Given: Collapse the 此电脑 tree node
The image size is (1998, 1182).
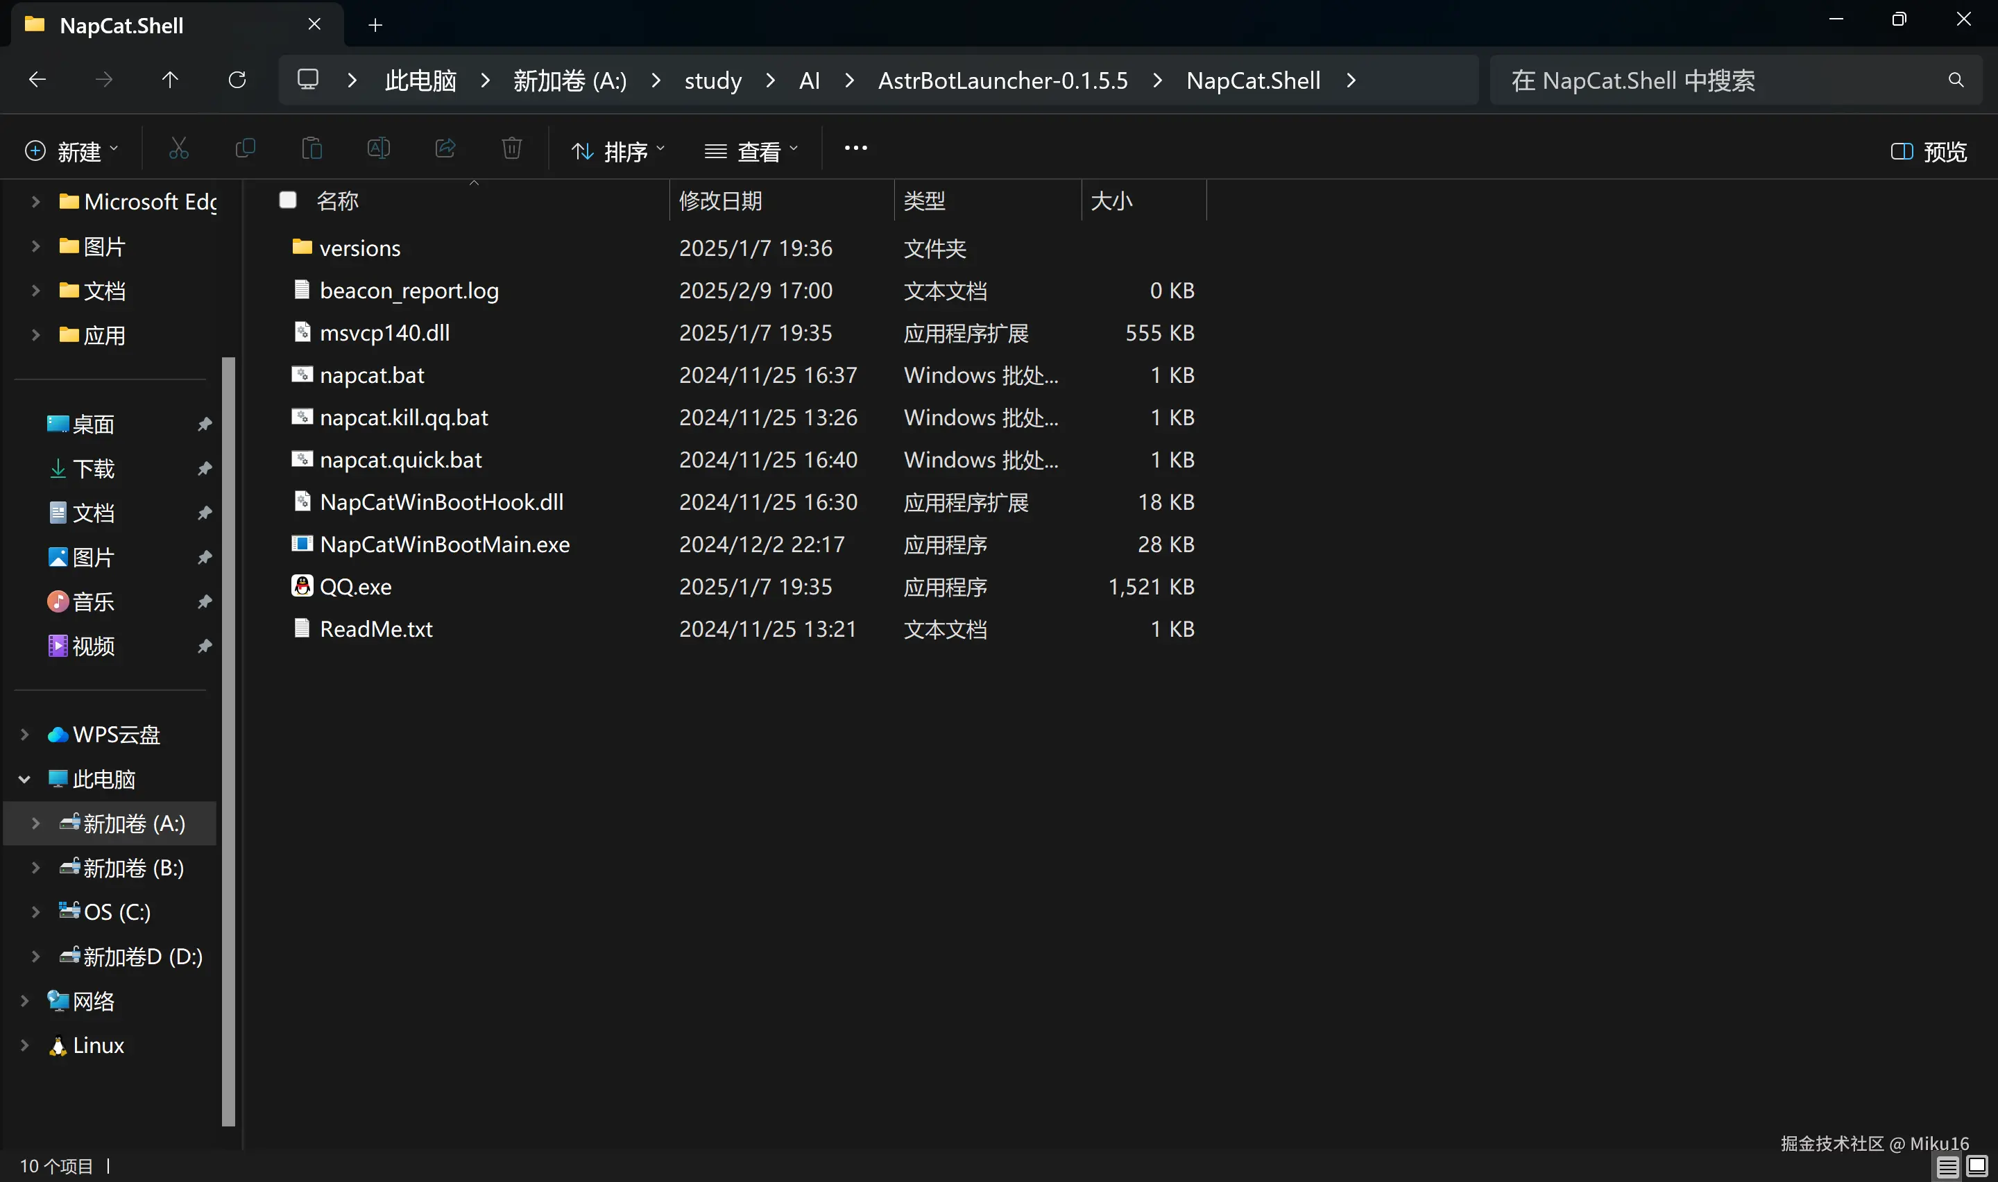Looking at the screenshot, I should coord(25,779).
